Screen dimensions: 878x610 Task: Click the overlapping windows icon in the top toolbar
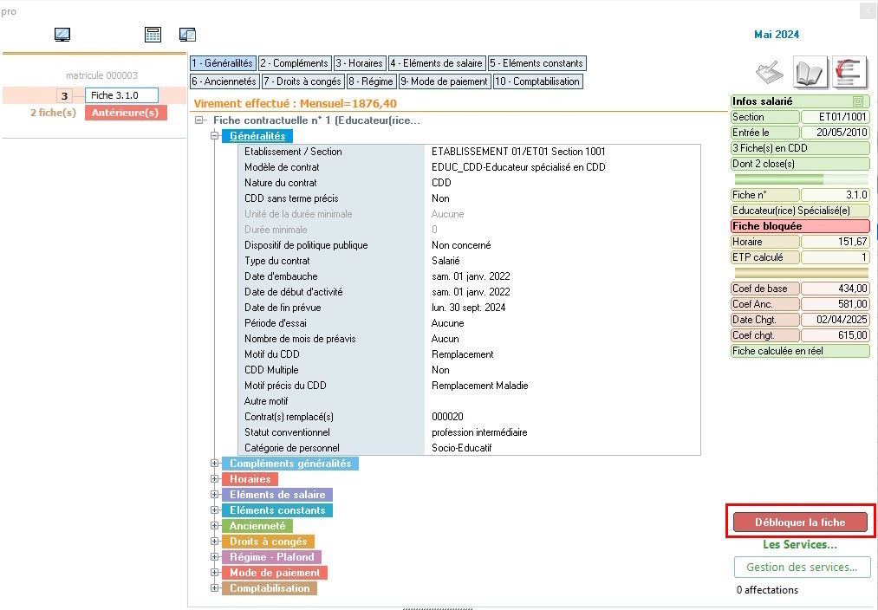(x=188, y=35)
